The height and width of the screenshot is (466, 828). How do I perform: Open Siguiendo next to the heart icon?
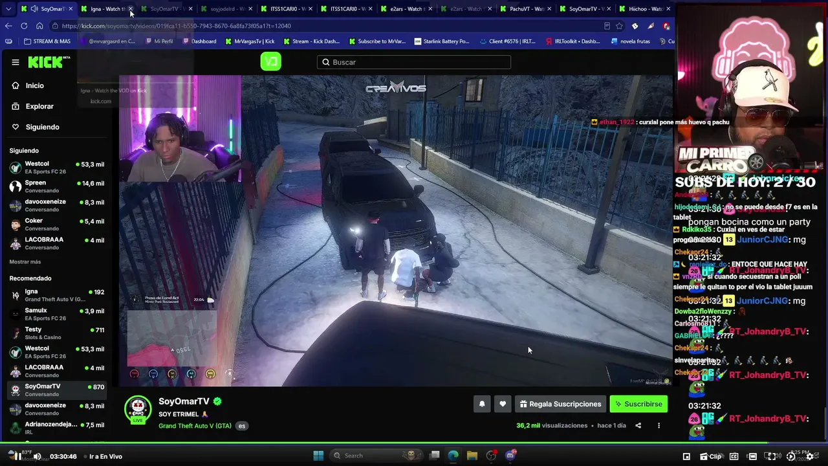(42, 127)
